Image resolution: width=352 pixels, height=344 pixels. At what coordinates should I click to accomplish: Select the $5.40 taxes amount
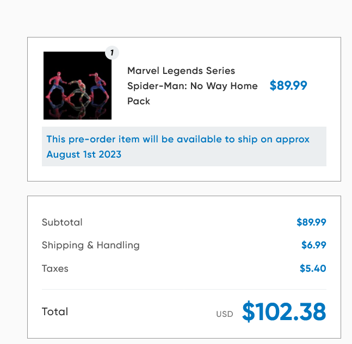[x=313, y=268]
